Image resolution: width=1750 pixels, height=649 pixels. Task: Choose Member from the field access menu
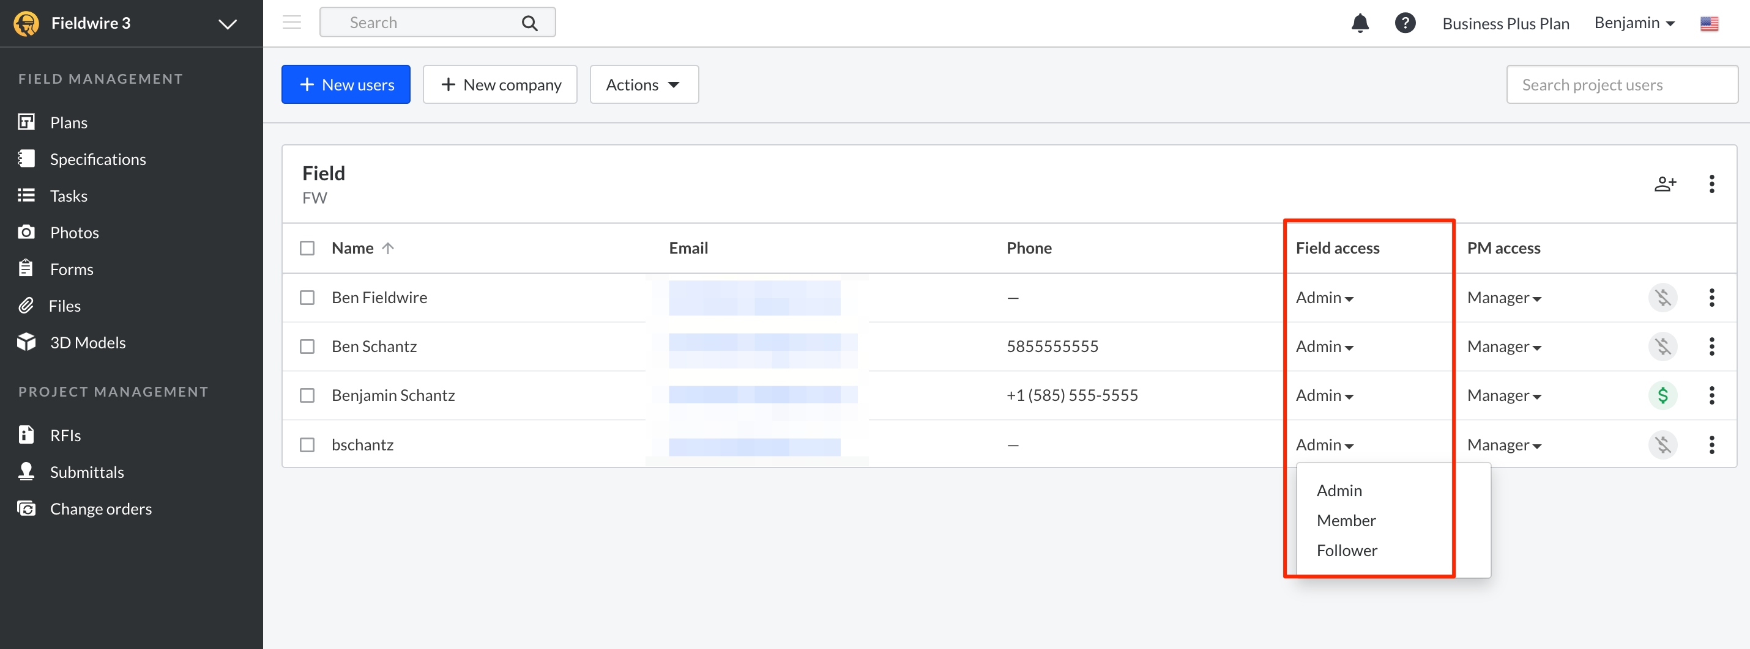coord(1345,520)
